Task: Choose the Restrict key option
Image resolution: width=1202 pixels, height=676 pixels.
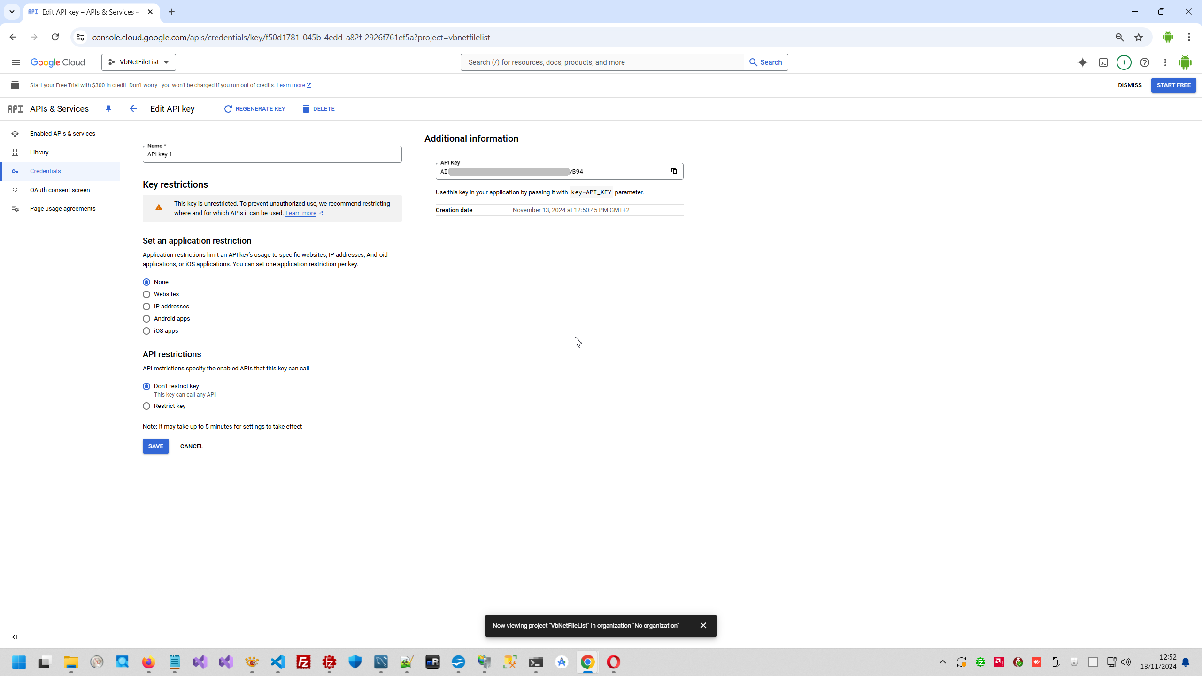Action: coord(146,406)
